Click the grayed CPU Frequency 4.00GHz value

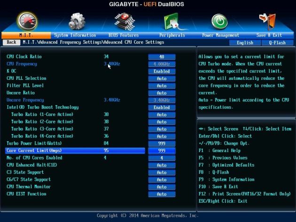tap(162, 64)
